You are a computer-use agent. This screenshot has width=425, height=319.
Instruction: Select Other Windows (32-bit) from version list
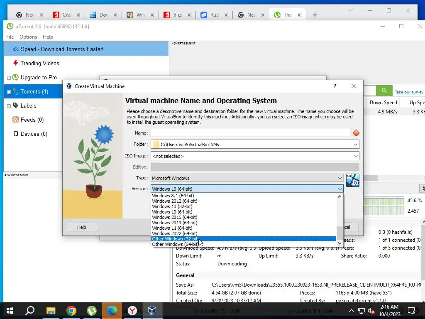tap(243, 239)
